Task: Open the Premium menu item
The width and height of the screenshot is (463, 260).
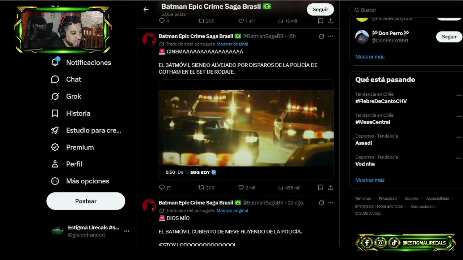Action: (x=80, y=147)
